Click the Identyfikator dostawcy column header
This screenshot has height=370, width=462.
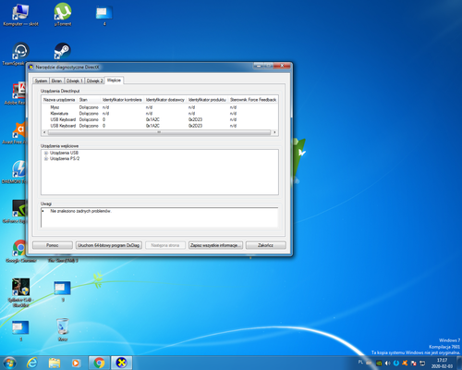tap(165, 100)
